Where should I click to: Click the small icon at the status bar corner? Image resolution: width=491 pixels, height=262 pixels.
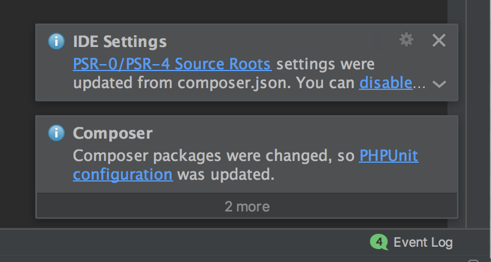tap(474, 258)
